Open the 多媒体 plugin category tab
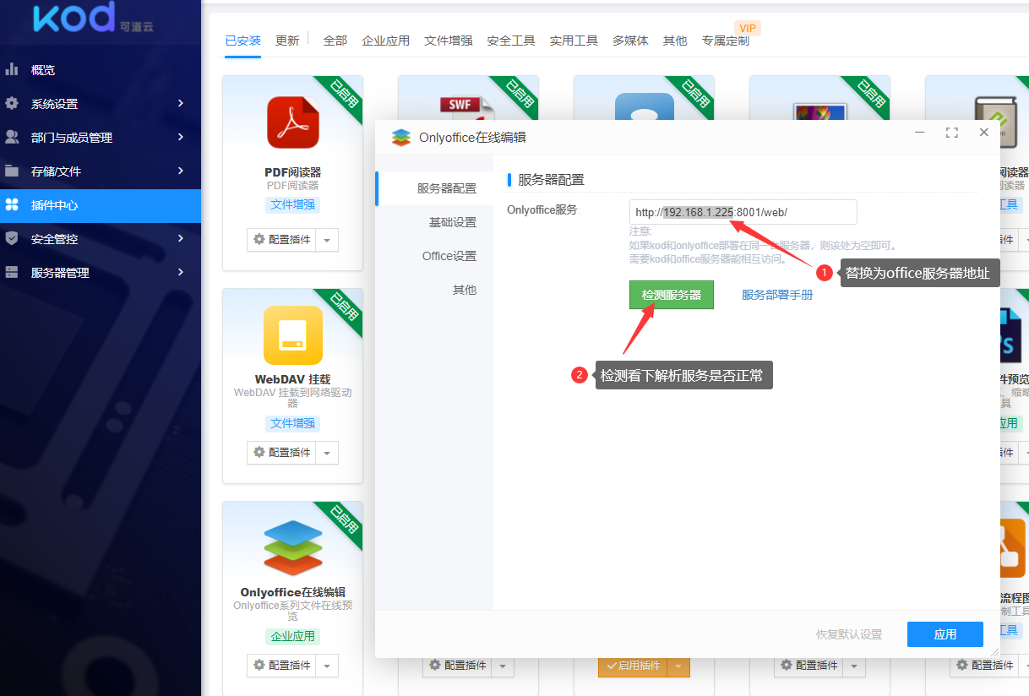1029x696 pixels. click(x=629, y=39)
